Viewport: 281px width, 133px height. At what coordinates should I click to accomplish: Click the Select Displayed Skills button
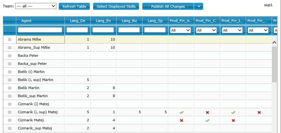[116, 6]
